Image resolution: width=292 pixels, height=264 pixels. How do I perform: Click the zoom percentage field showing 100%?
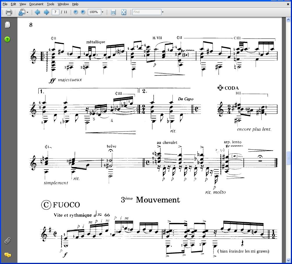click(x=95, y=12)
